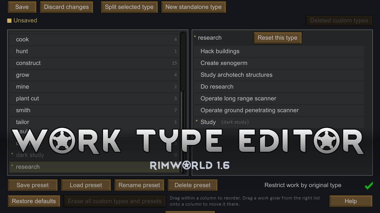The height and width of the screenshot is (213, 380).
Task: Click the Do research work giver
Action: 279,87
